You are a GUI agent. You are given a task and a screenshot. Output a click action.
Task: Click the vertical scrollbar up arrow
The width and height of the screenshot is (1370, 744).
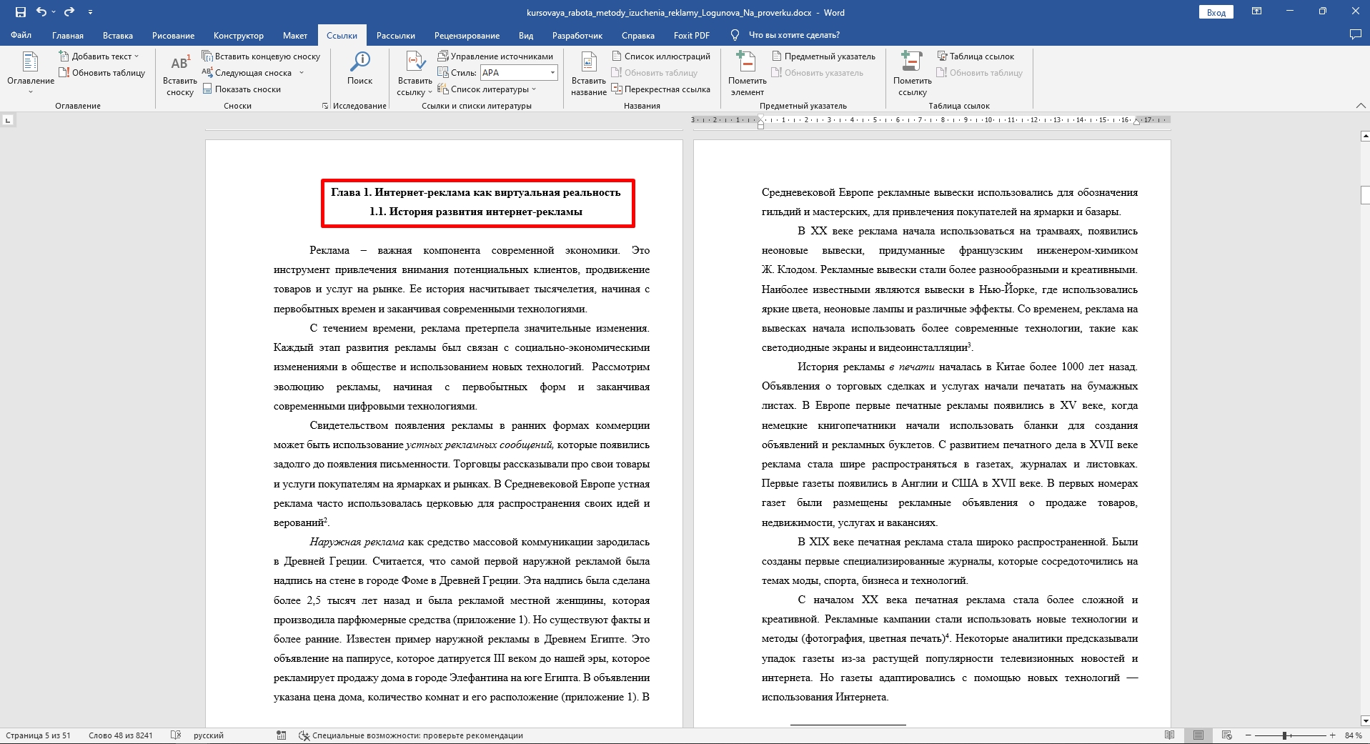1364,135
